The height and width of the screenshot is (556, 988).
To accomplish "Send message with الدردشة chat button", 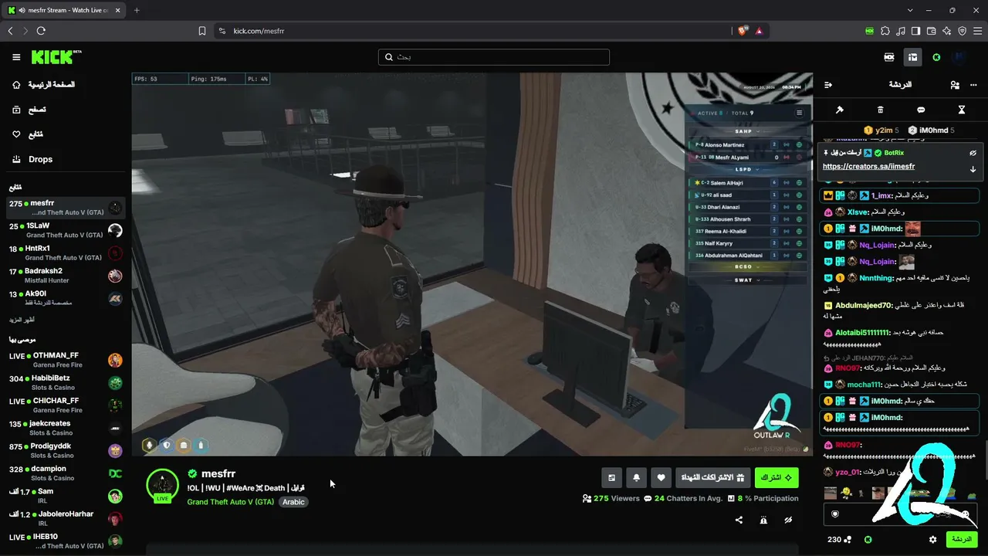I will [x=962, y=539].
